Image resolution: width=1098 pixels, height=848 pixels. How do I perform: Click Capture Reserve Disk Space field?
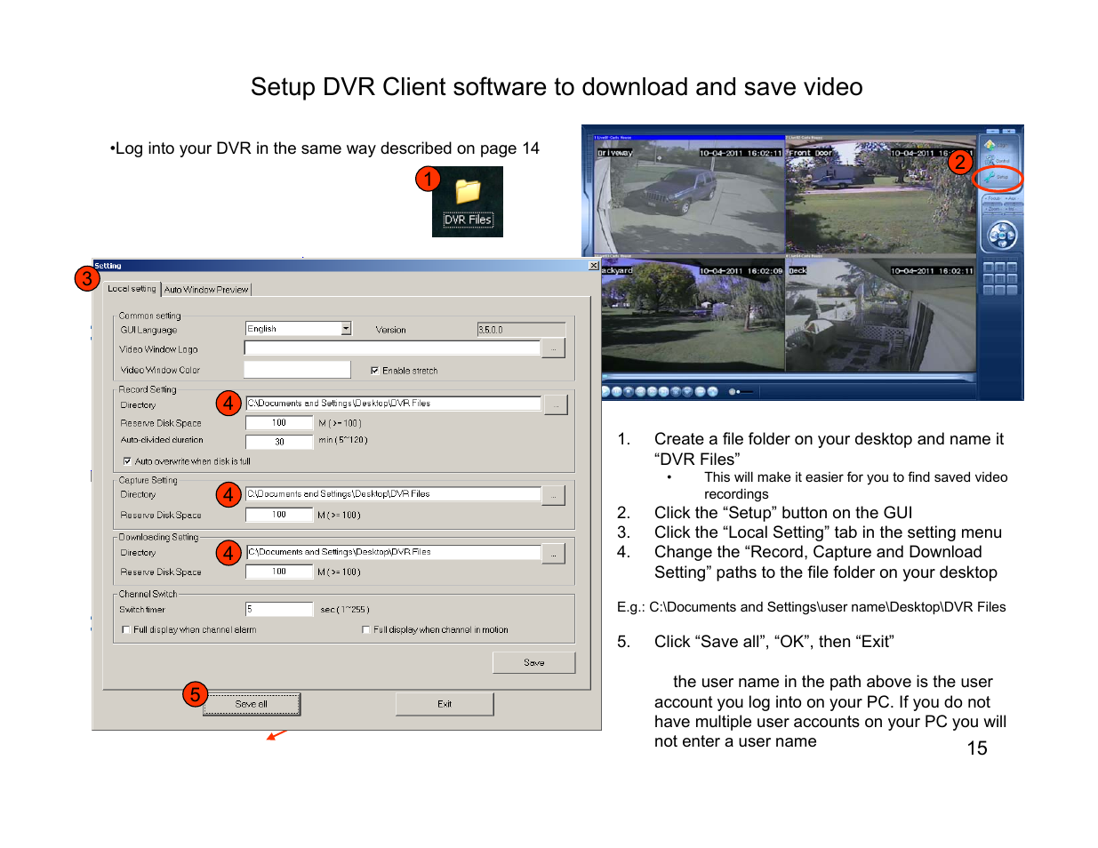(279, 515)
